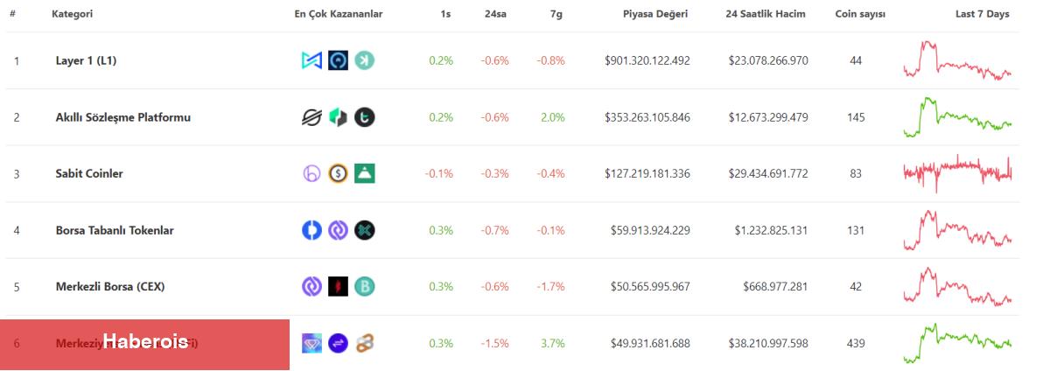Click the Haberois red banner overlay
The height and width of the screenshot is (371, 1050).
(x=144, y=345)
